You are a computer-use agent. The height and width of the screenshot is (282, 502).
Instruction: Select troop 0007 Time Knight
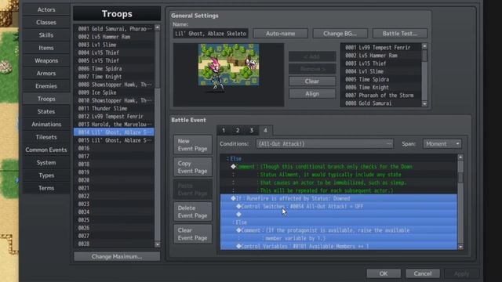coord(114,77)
